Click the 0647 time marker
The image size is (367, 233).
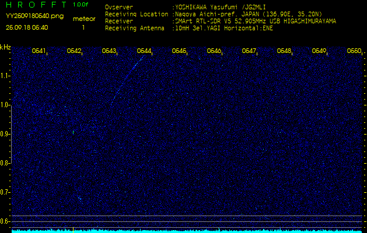click(x=249, y=51)
